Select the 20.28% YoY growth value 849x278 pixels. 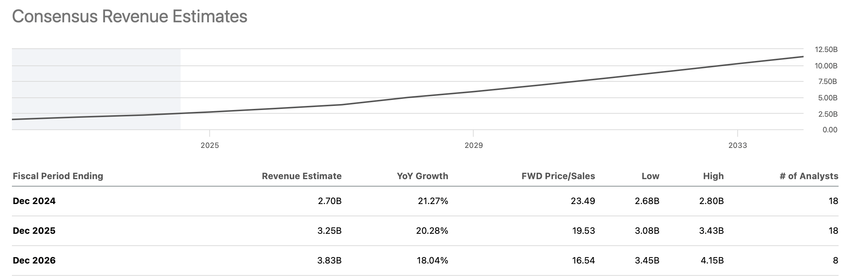432,231
